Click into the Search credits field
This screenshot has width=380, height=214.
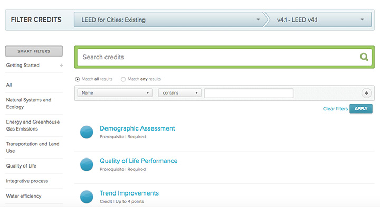[x=216, y=57]
